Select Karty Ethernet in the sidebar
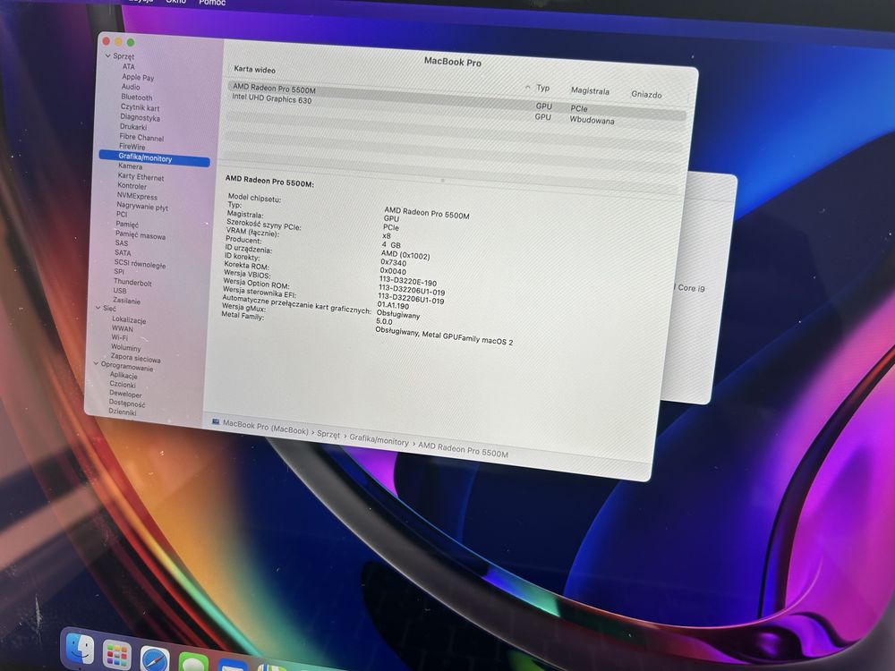The height and width of the screenshot is (671, 895). tap(141, 176)
